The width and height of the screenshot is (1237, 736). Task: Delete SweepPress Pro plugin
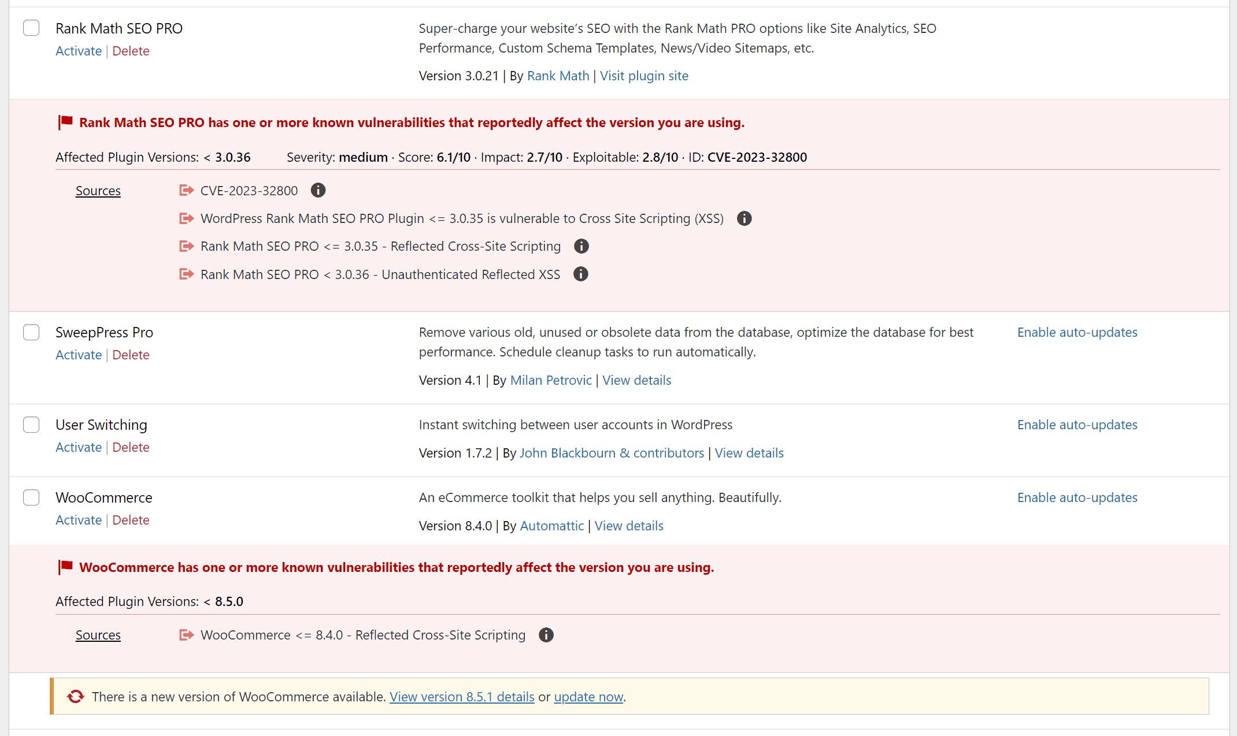click(x=131, y=355)
